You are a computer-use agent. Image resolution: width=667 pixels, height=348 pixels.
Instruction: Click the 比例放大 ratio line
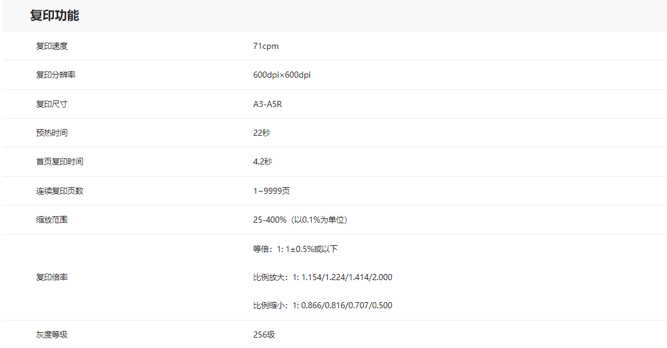[x=322, y=277]
